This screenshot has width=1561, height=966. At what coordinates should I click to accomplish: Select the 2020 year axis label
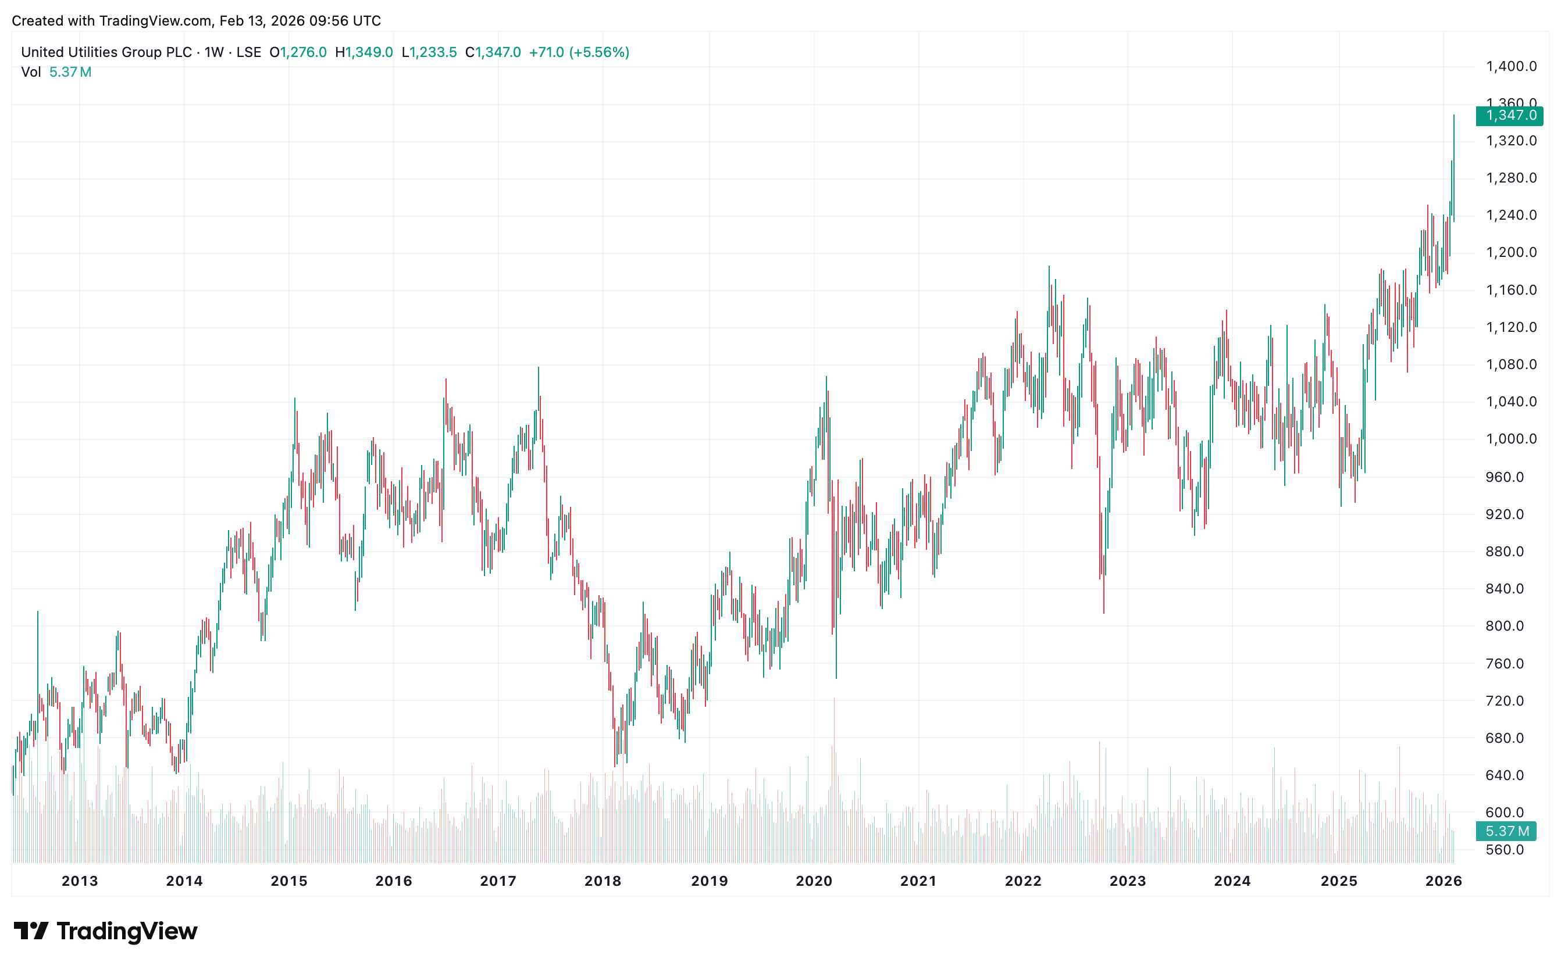click(813, 881)
